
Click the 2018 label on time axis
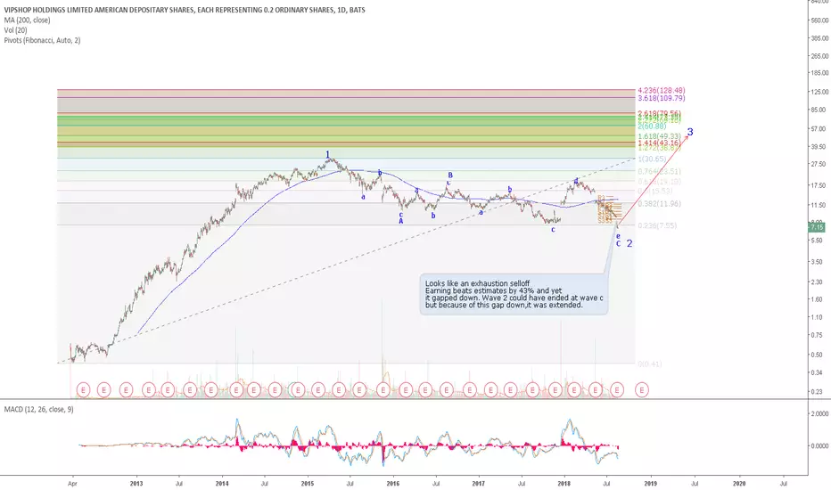564,483
